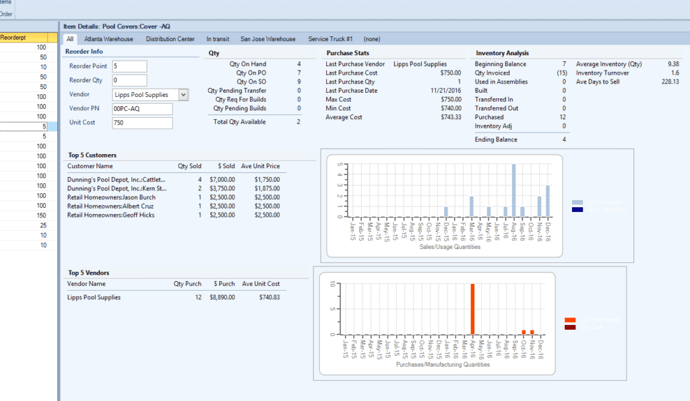
Task: Select the Distribution Center tab
Action: point(170,39)
